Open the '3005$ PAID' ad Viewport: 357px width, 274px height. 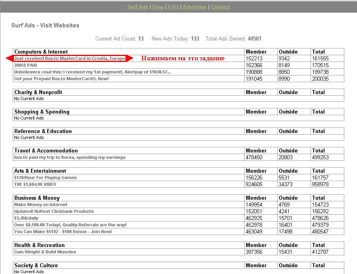(x=25, y=65)
